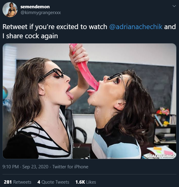View the 1.6K Likes list
This screenshot has height=187, width=179.
pos(86,182)
